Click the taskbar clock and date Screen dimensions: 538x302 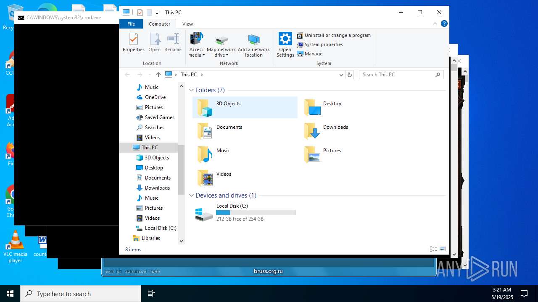(x=502, y=294)
